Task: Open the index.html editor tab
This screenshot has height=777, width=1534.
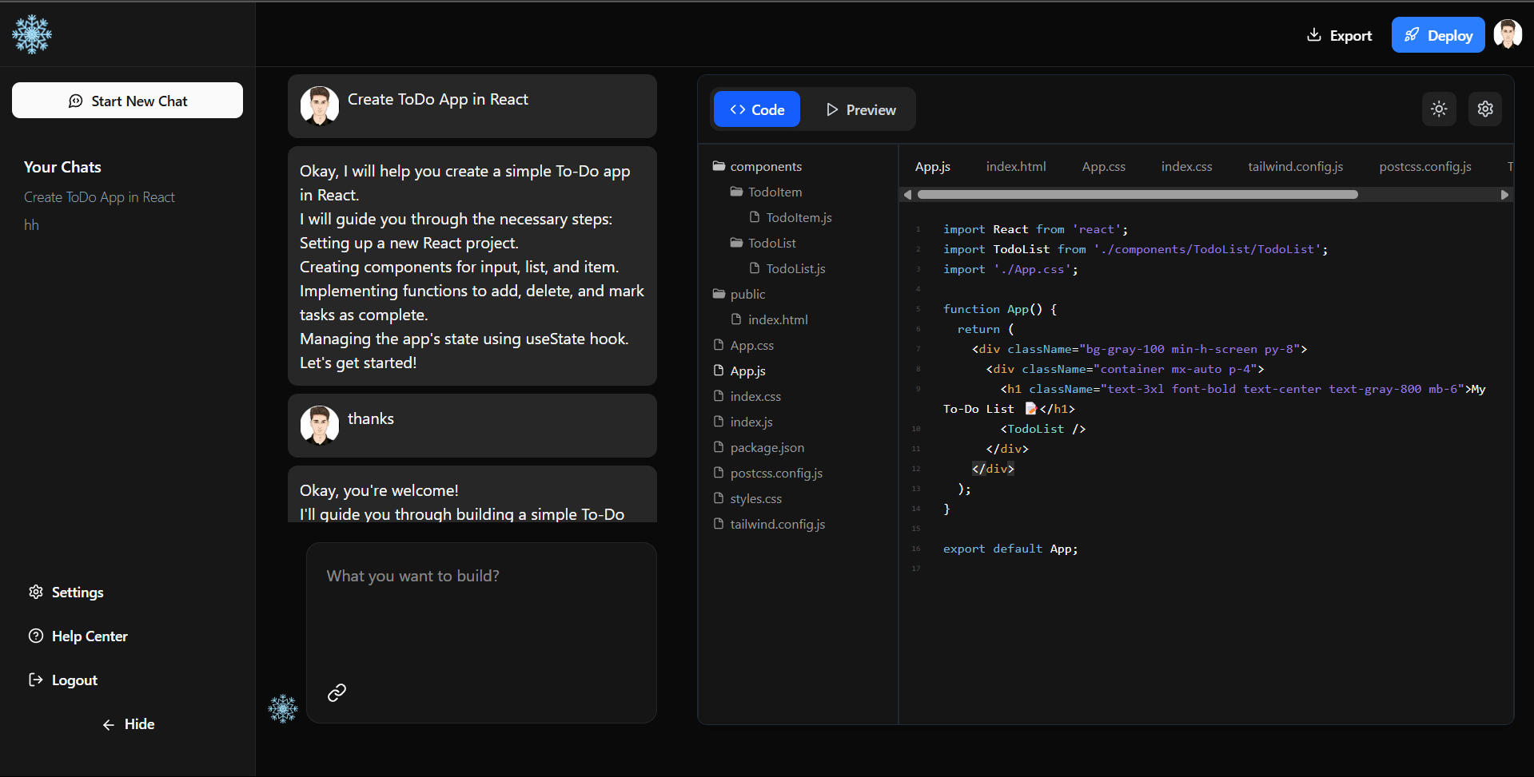Action: point(1015,166)
